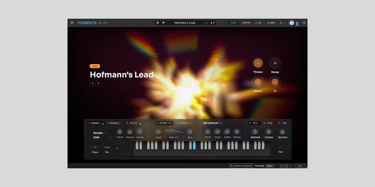Image resolution: width=375 pixels, height=187 pixels.
Task: Adjust the master volume knob
Action: pos(291,23)
